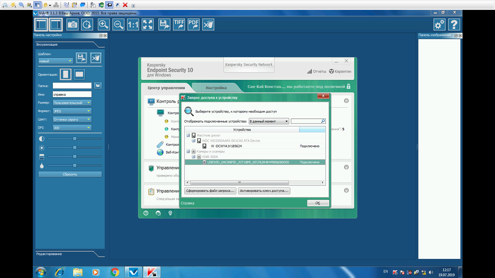Viewport: 495px width, 278px height.
Task: Open the DPI 300 dropdown
Action: click(x=72, y=128)
